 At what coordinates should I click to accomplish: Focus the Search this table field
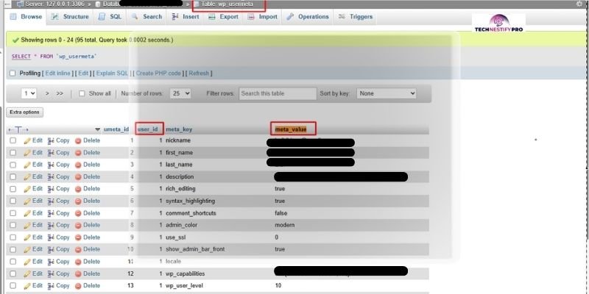pos(278,93)
